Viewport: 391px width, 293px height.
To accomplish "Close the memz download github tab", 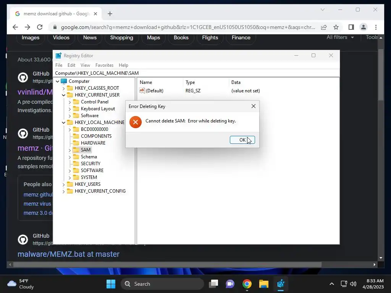I will [95, 14].
